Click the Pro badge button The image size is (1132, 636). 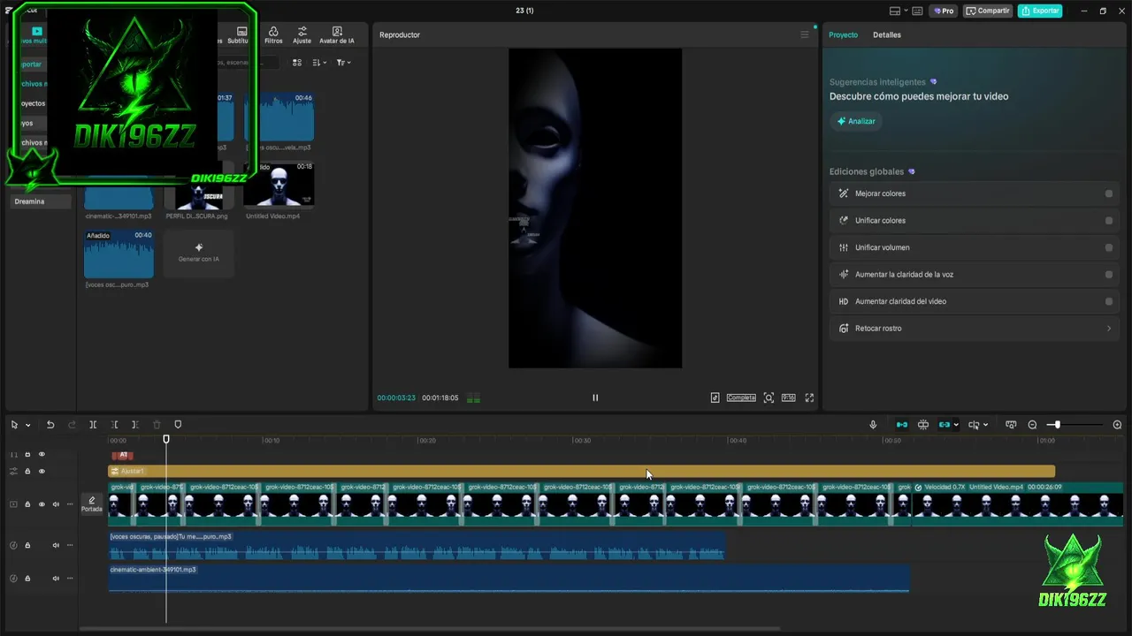pyautogui.click(x=944, y=11)
